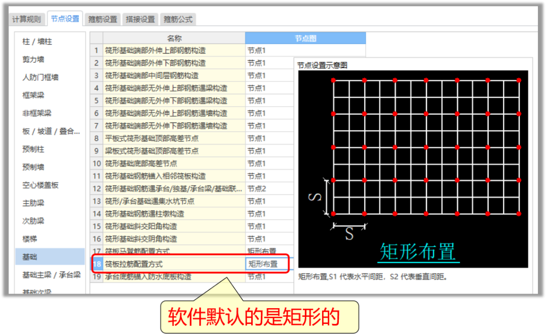
Task: Choose 楼梯 in the sidebar
Action: point(30,239)
